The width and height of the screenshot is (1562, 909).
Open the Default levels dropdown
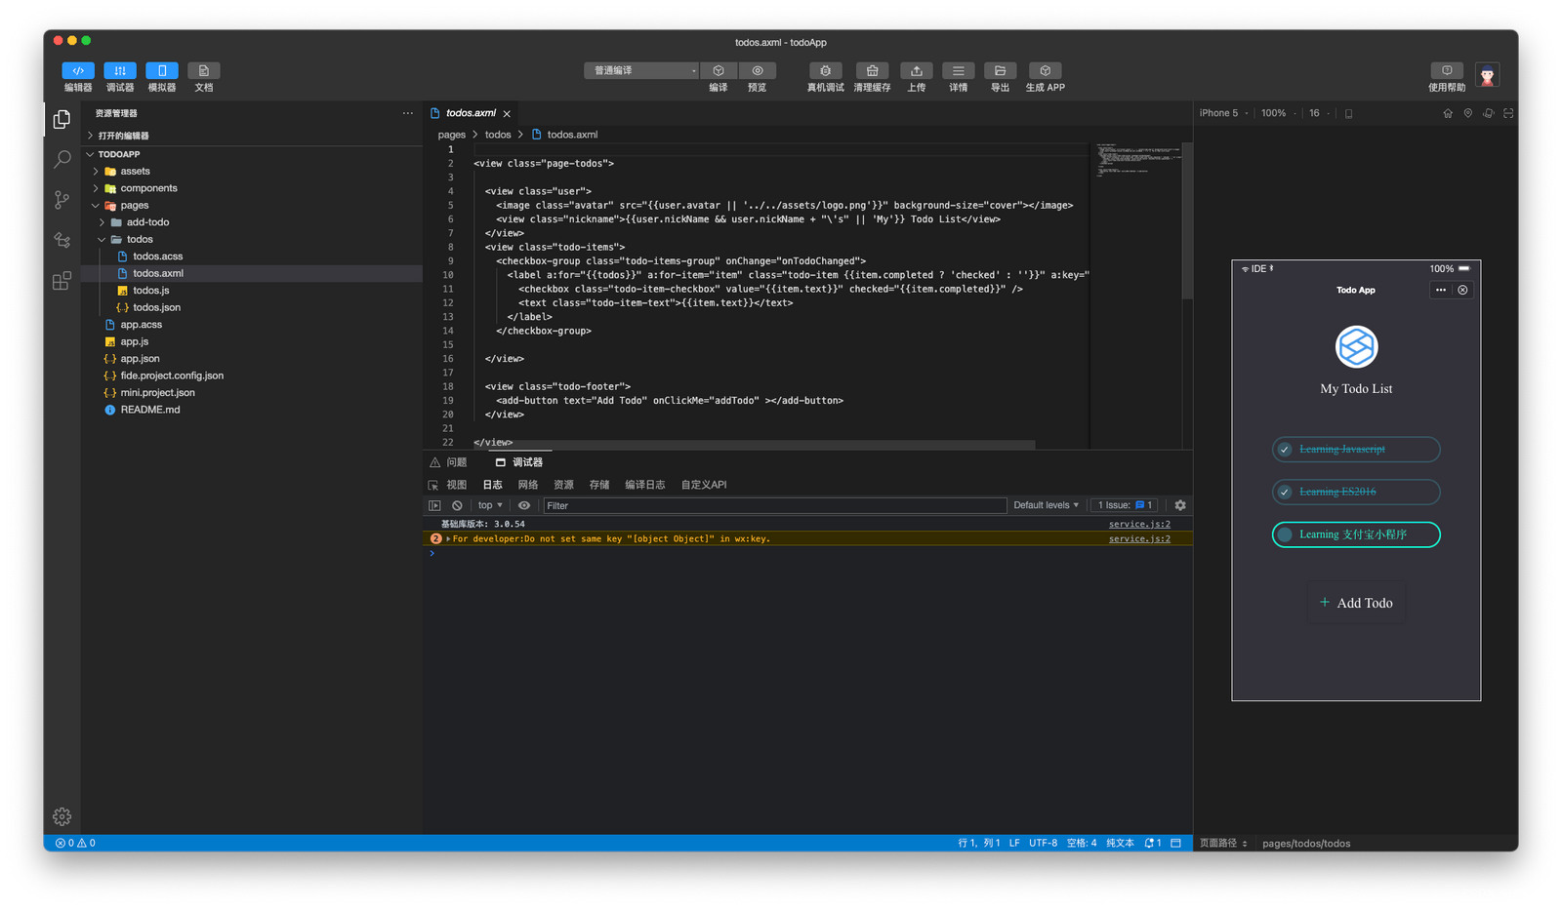[x=1046, y=505]
